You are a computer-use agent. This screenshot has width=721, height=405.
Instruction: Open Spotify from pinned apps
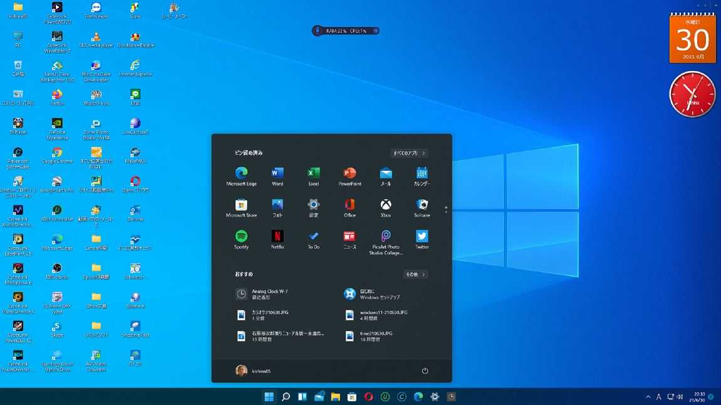coord(242,237)
